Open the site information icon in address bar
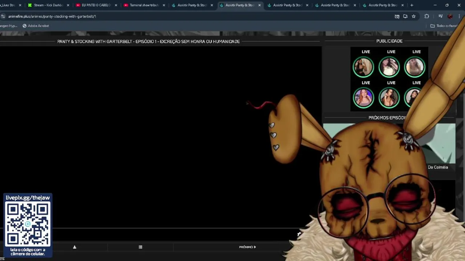The image size is (465, 261). pos(3,16)
